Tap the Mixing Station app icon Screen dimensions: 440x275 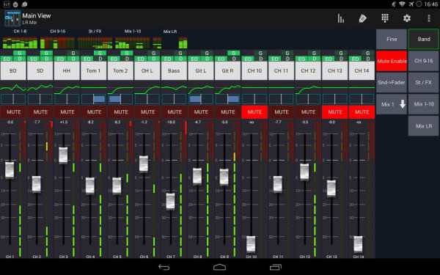(12, 18)
